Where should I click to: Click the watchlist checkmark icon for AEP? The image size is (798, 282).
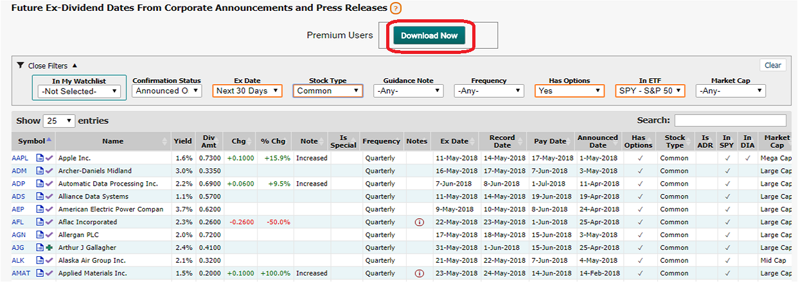[x=49, y=209]
